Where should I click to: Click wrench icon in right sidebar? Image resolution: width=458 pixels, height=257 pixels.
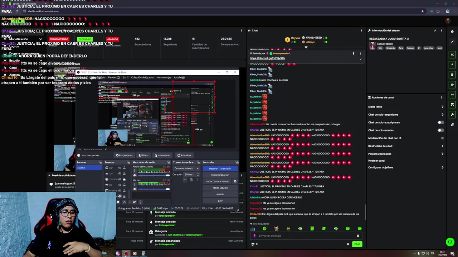coord(452,115)
